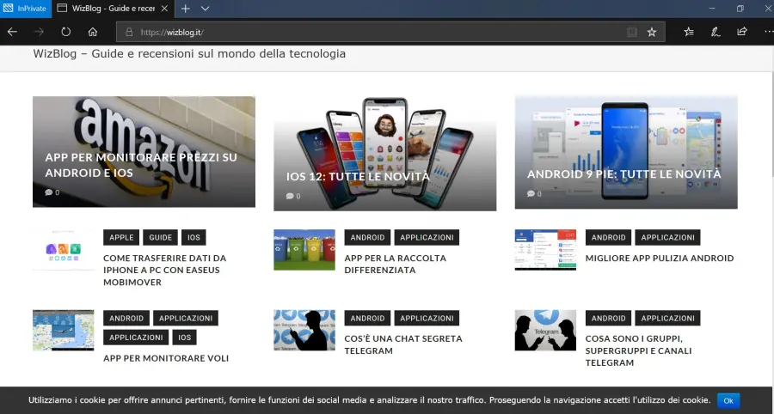Click the GUIDE category tag
This screenshot has height=414, width=774.
(x=161, y=237)
